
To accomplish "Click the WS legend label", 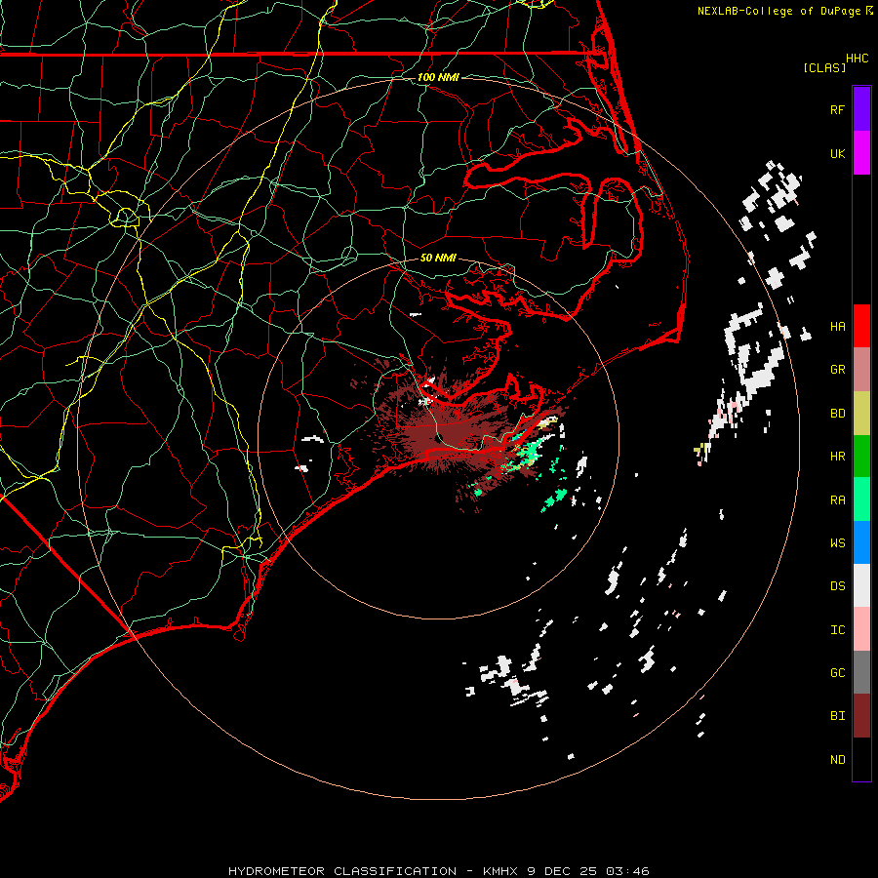I will [x=837, y=543].
